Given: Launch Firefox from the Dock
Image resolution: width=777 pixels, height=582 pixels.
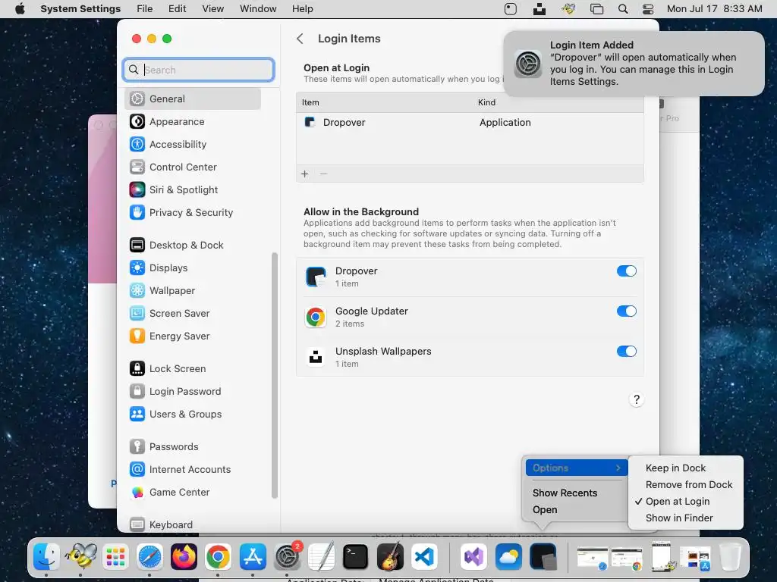Looking at the screenshot, I should [184, 557].
